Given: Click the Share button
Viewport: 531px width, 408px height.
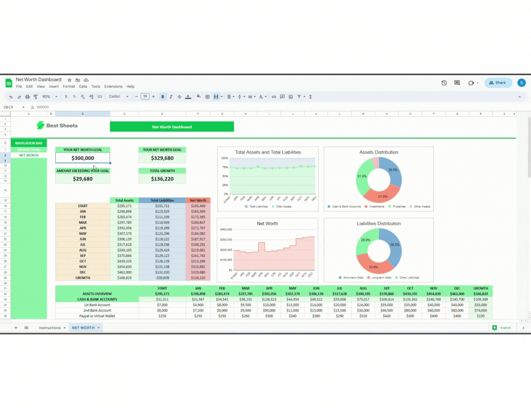Looking at the screenshot, I should 498,83.
